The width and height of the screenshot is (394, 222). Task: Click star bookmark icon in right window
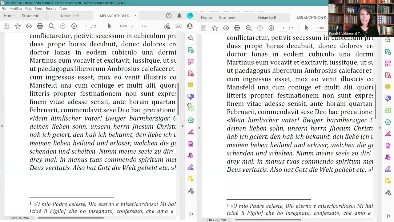[215, 28]
